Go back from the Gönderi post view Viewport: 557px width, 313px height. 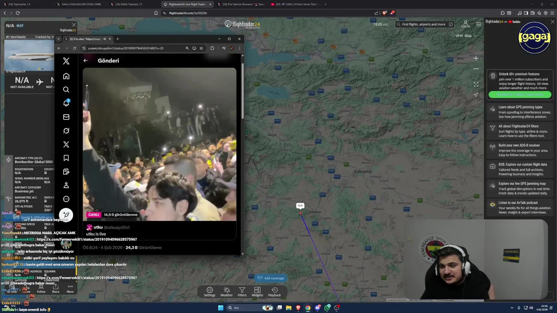pyautogui.click(x=85, y=60)
